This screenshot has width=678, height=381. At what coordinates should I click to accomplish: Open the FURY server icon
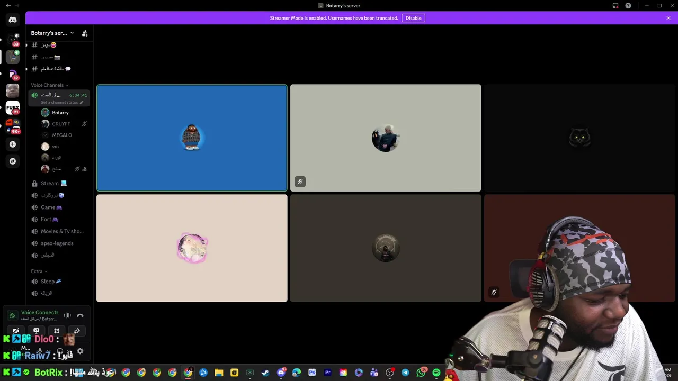13,108
